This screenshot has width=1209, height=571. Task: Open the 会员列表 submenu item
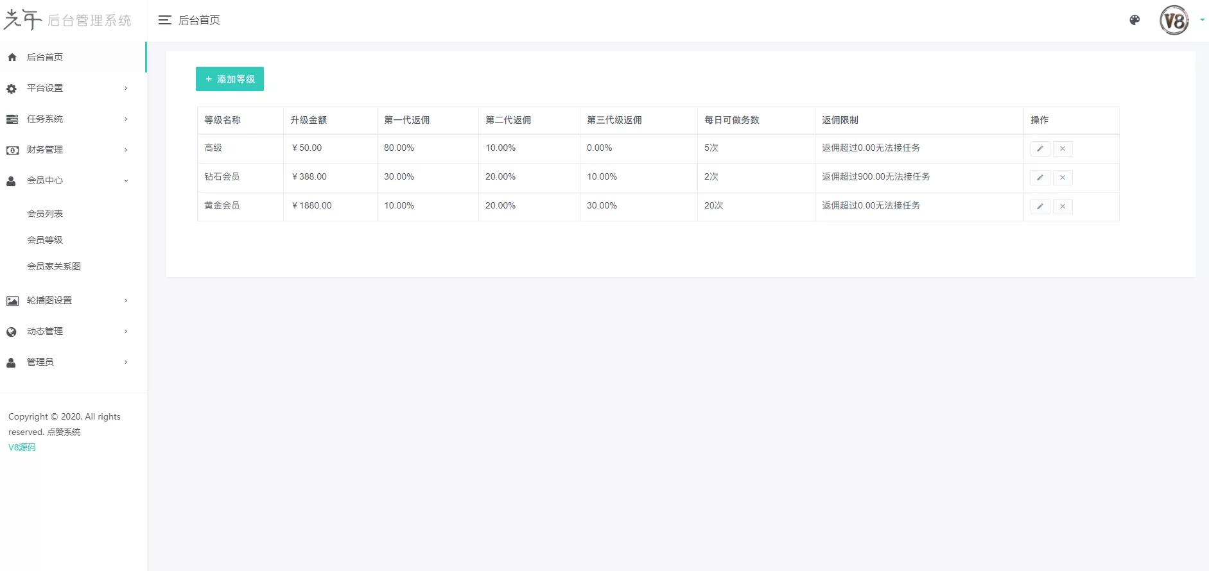[45, 214]
